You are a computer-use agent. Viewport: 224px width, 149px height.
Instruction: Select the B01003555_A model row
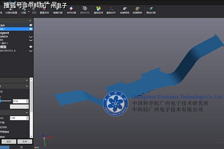pyautogui.click(x=8, y=51)
